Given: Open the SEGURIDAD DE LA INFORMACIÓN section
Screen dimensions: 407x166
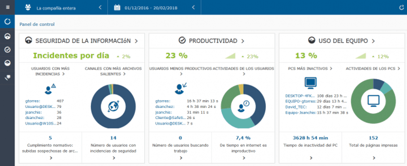Looking at the screenshot, I should tap(82, 41).
